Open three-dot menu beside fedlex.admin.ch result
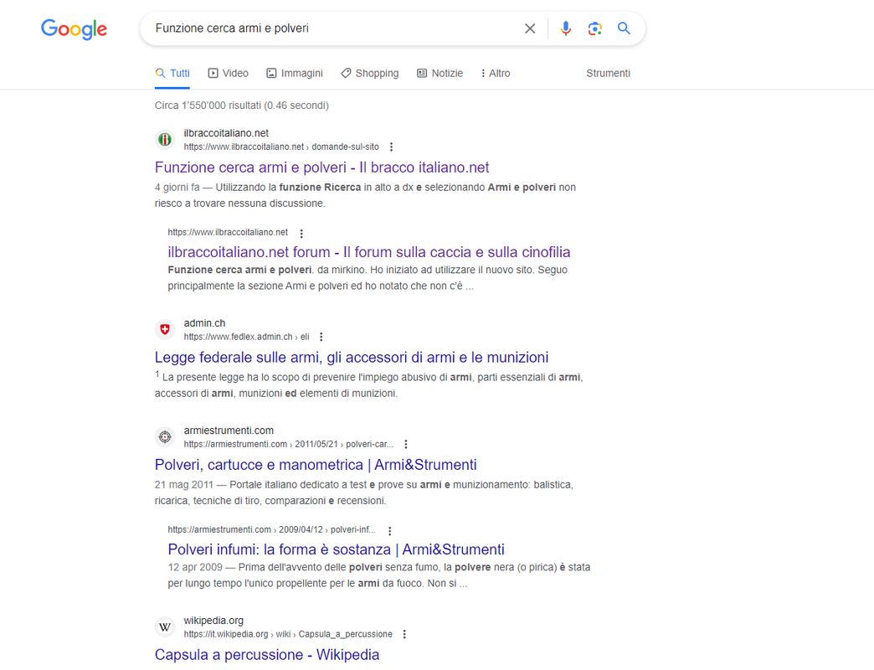Screen dimensions: 874x670 [321, 337]
